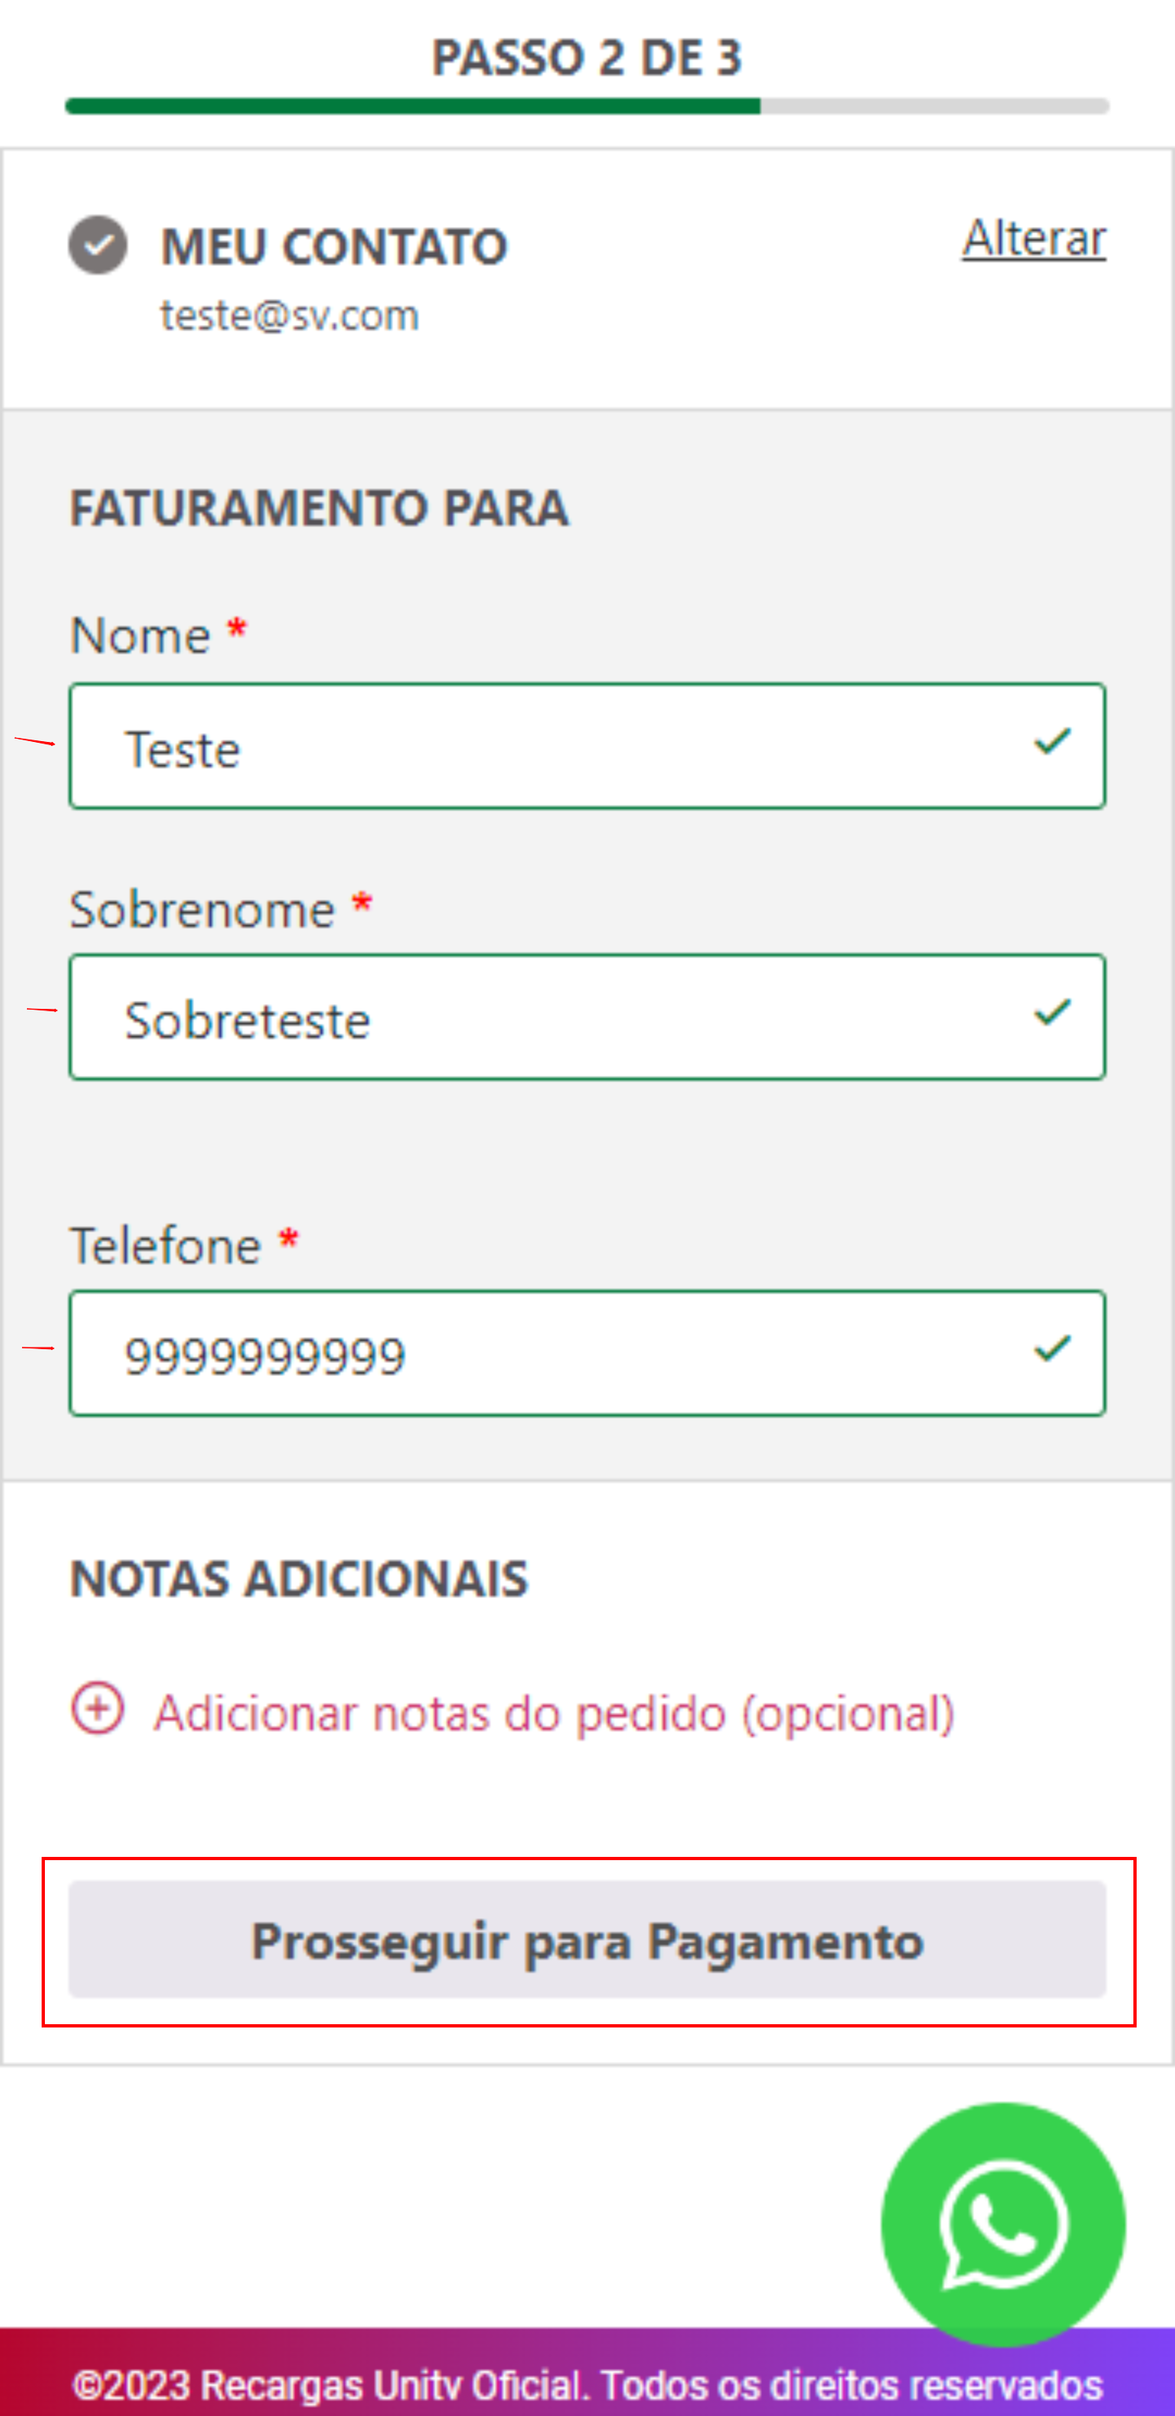Click the PASSO 2 DE 3 heading
The width and height of the screenshot is (1175, 2416).
[x=586, y=58]
